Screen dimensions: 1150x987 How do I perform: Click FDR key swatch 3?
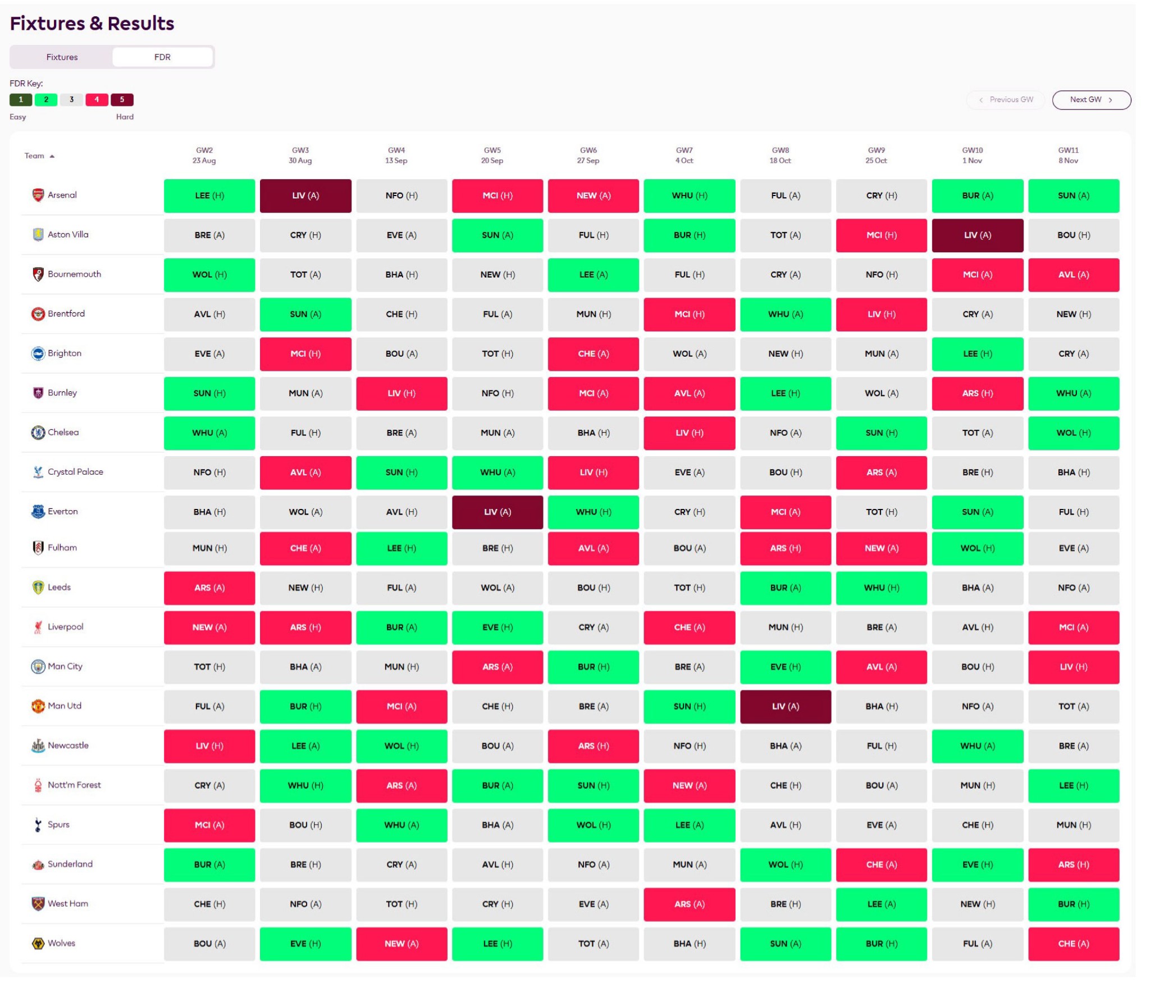pos(71,99)
